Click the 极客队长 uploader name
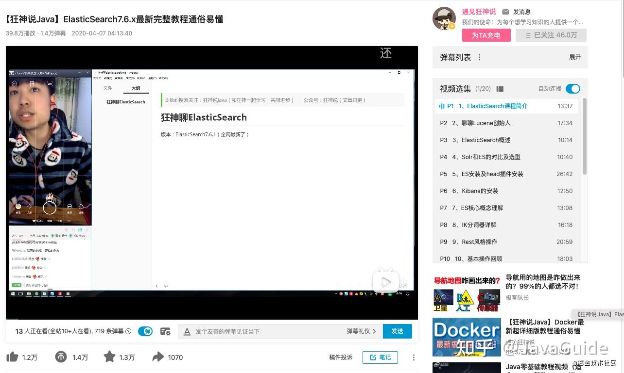Image resolution: width=624 pixels, height=373 pixels. pyautogui.click(x=517, y=298)
